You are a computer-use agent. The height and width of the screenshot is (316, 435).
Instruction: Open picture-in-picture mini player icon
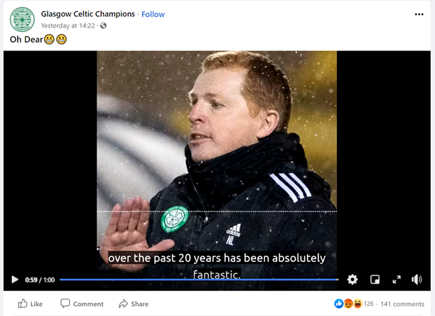pyautogui.click(x=375, y=279)
